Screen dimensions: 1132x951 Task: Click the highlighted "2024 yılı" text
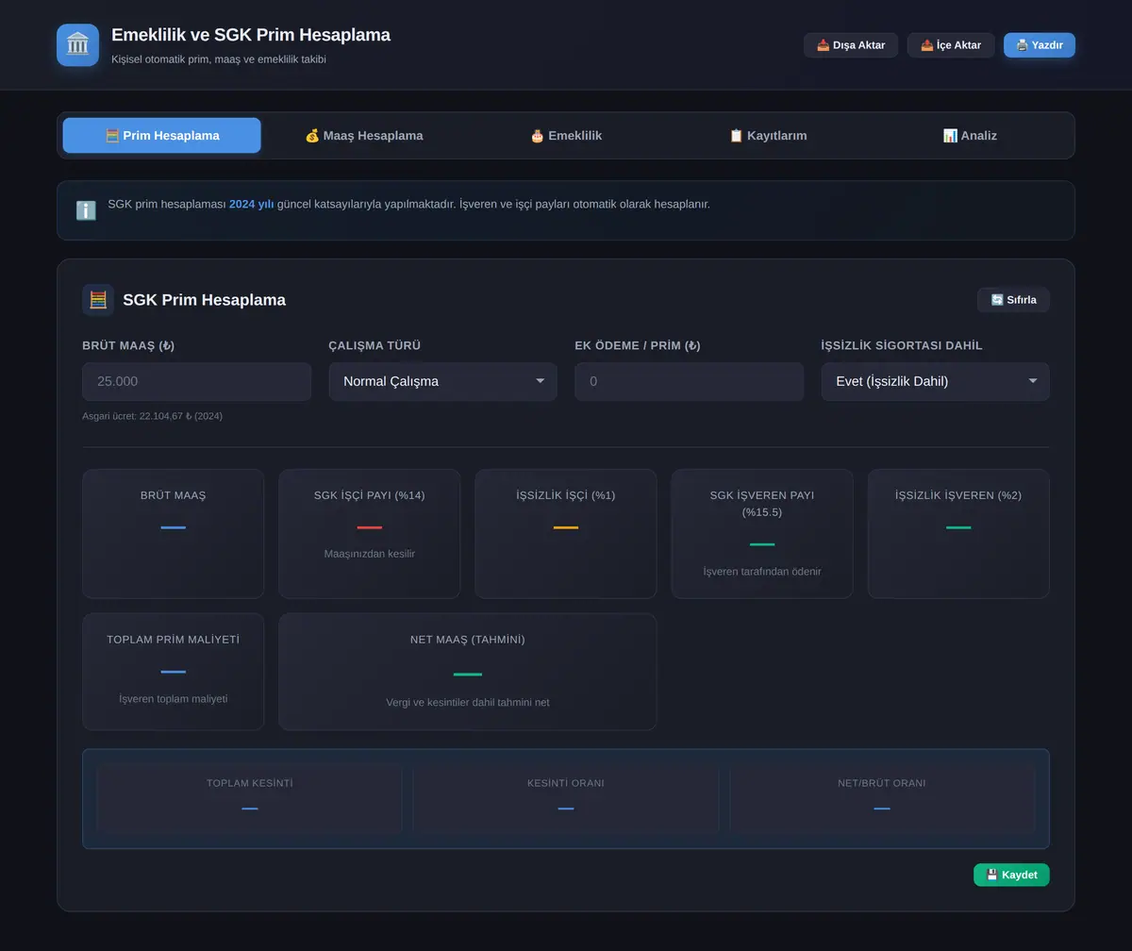coord(251,204)
